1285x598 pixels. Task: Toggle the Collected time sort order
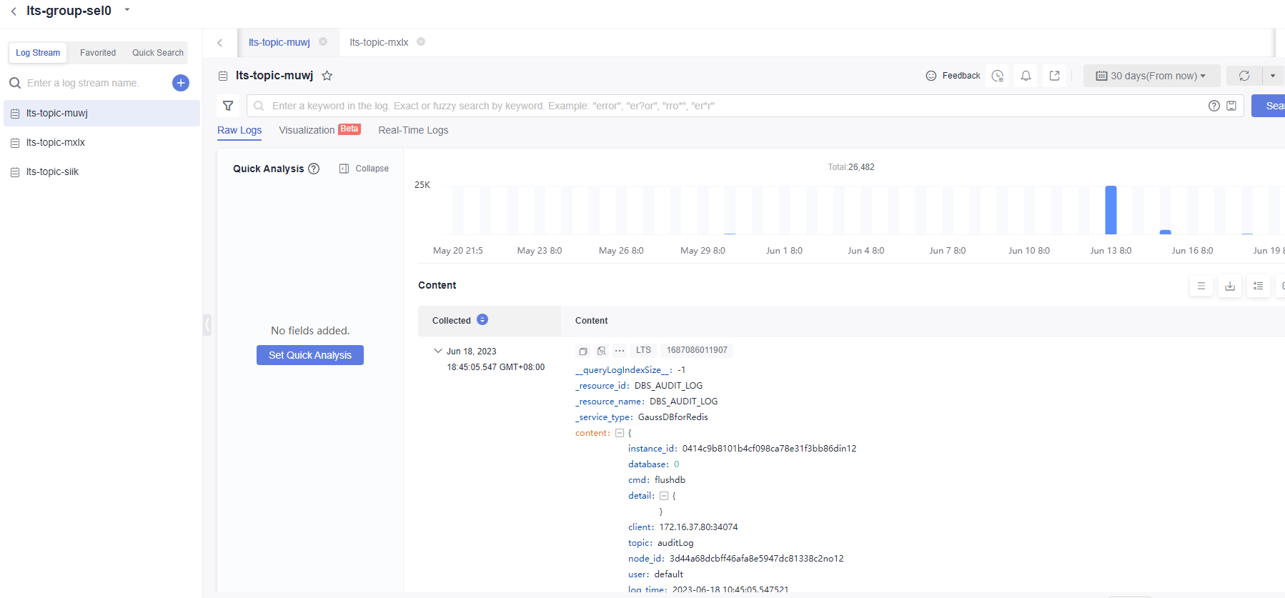click(482, 320)
